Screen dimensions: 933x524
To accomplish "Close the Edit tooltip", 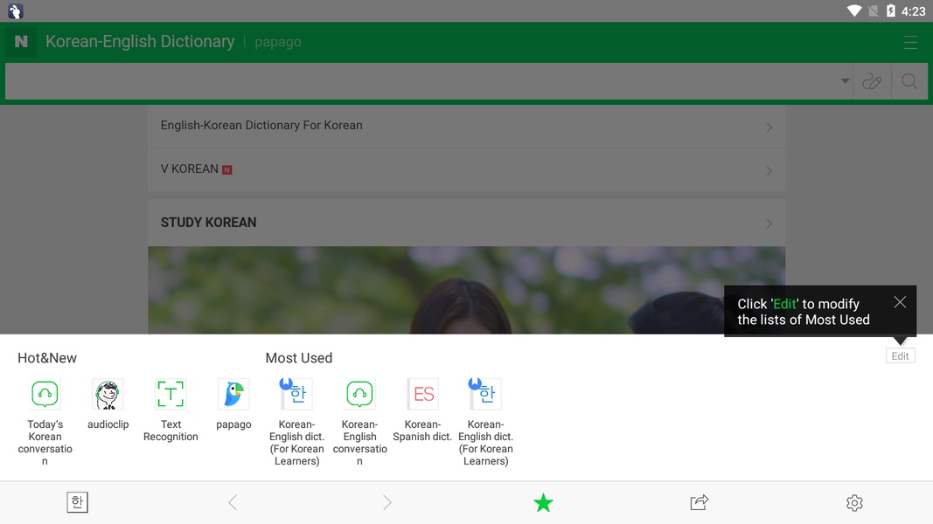I will [900, 302].
